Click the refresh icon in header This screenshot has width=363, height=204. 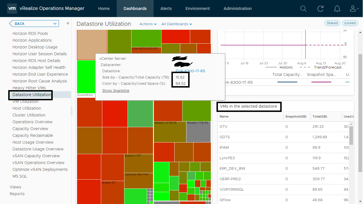[x=320, y=8]
